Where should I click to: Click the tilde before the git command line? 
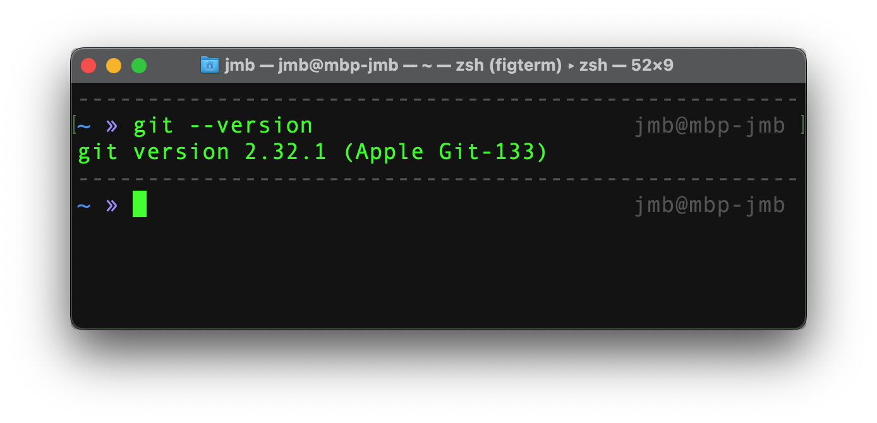click(x=83, y=124)
